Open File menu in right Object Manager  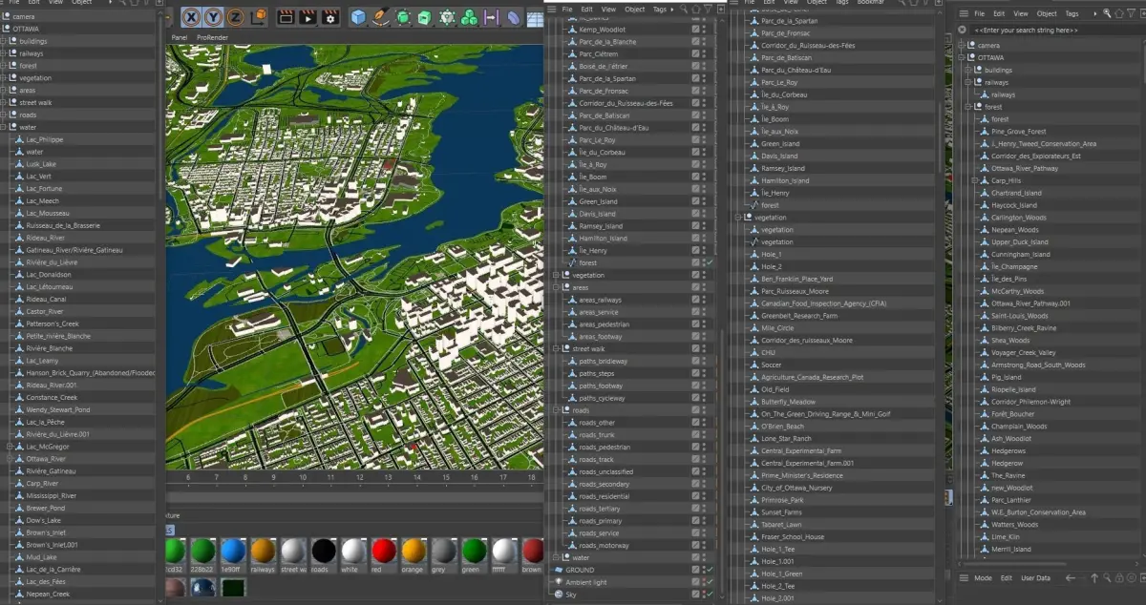point(979,13)
